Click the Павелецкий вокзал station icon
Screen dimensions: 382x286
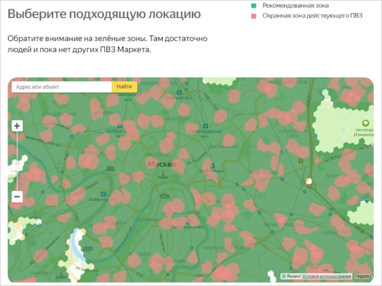[x=188, y=222]
